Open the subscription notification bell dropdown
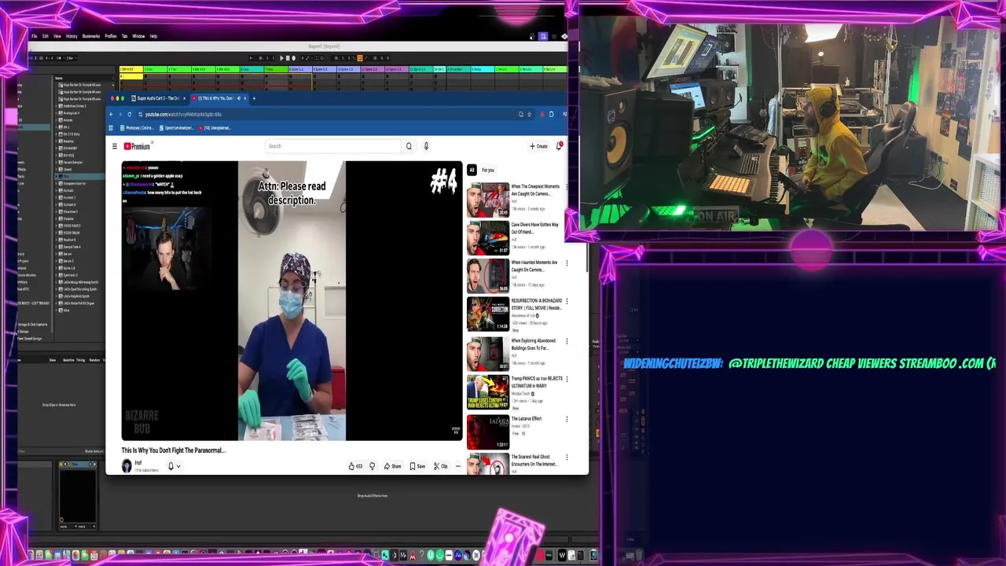1006x566 pixels. point(173,466)
